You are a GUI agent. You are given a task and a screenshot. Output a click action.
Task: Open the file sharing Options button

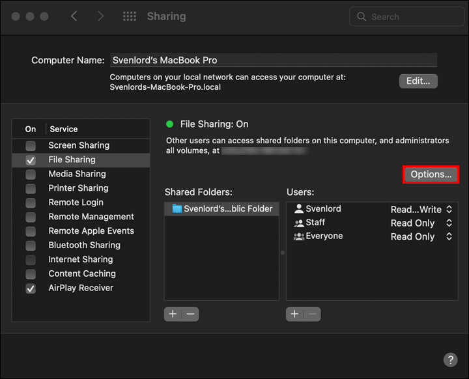(x=431, y=175)
